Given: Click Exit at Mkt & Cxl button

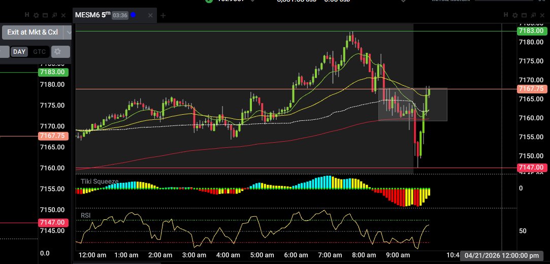Looking at the screenshot, I should coord(33,32).
